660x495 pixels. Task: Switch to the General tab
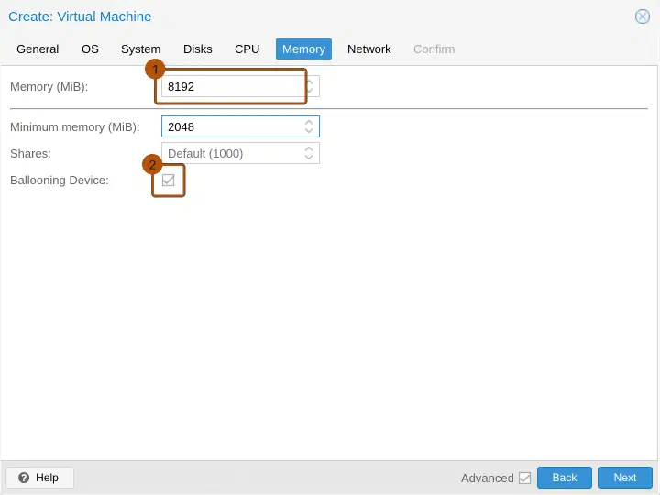38,49
